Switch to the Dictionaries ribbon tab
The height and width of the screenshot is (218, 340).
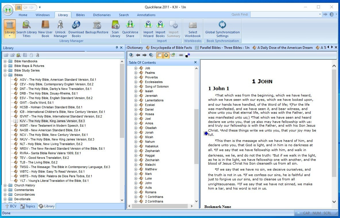coord(102,15)
